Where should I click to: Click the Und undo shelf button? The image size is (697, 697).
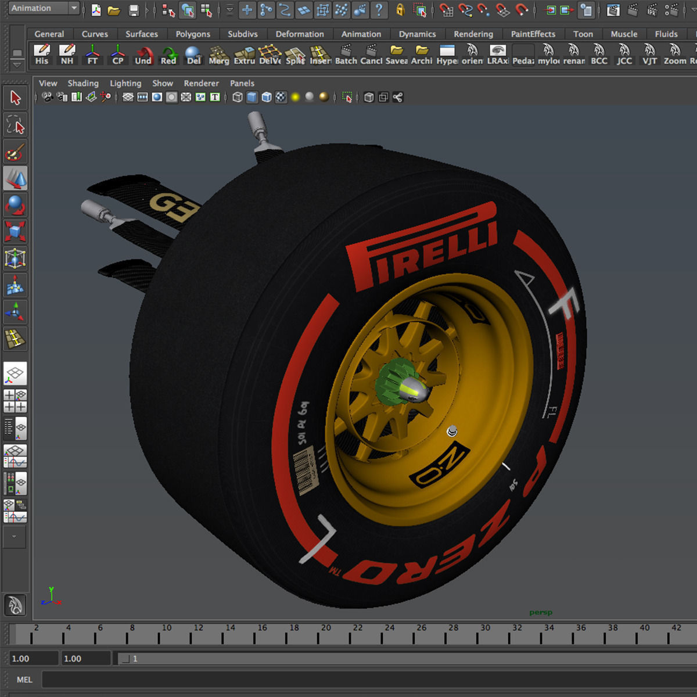(143, 55)
